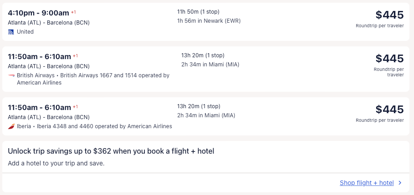Click the +1 day indicator on the United flight
Screen dimensions: 414x195
(73, 12)
